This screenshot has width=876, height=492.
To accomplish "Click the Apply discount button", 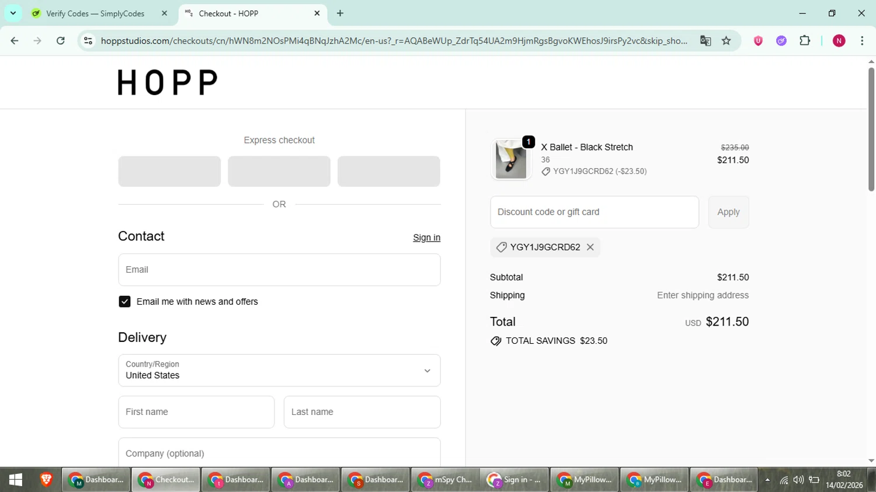I will (728, 212).
